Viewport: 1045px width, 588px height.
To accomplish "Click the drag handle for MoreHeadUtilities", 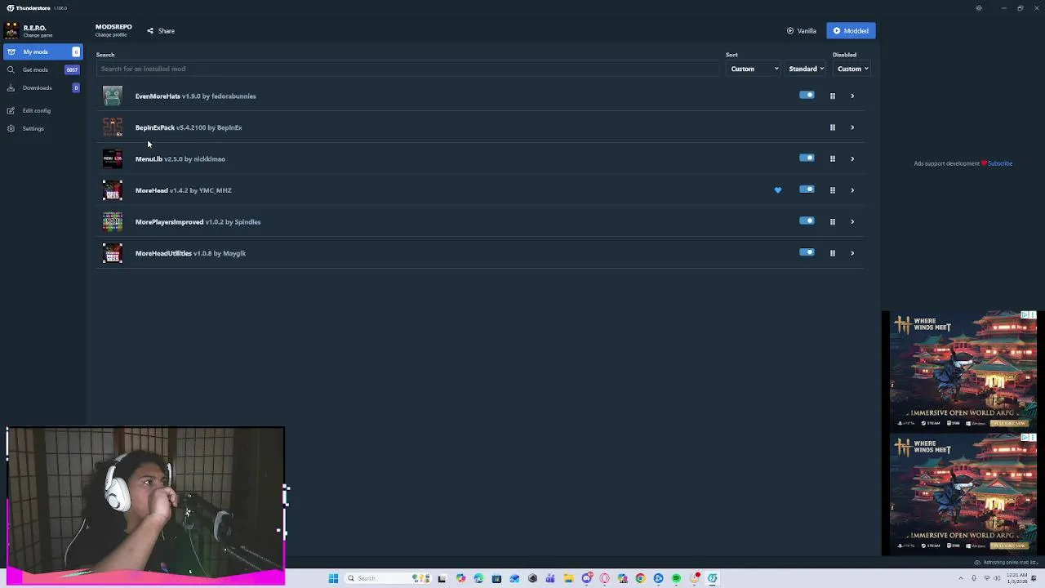I will coord(832,253).
